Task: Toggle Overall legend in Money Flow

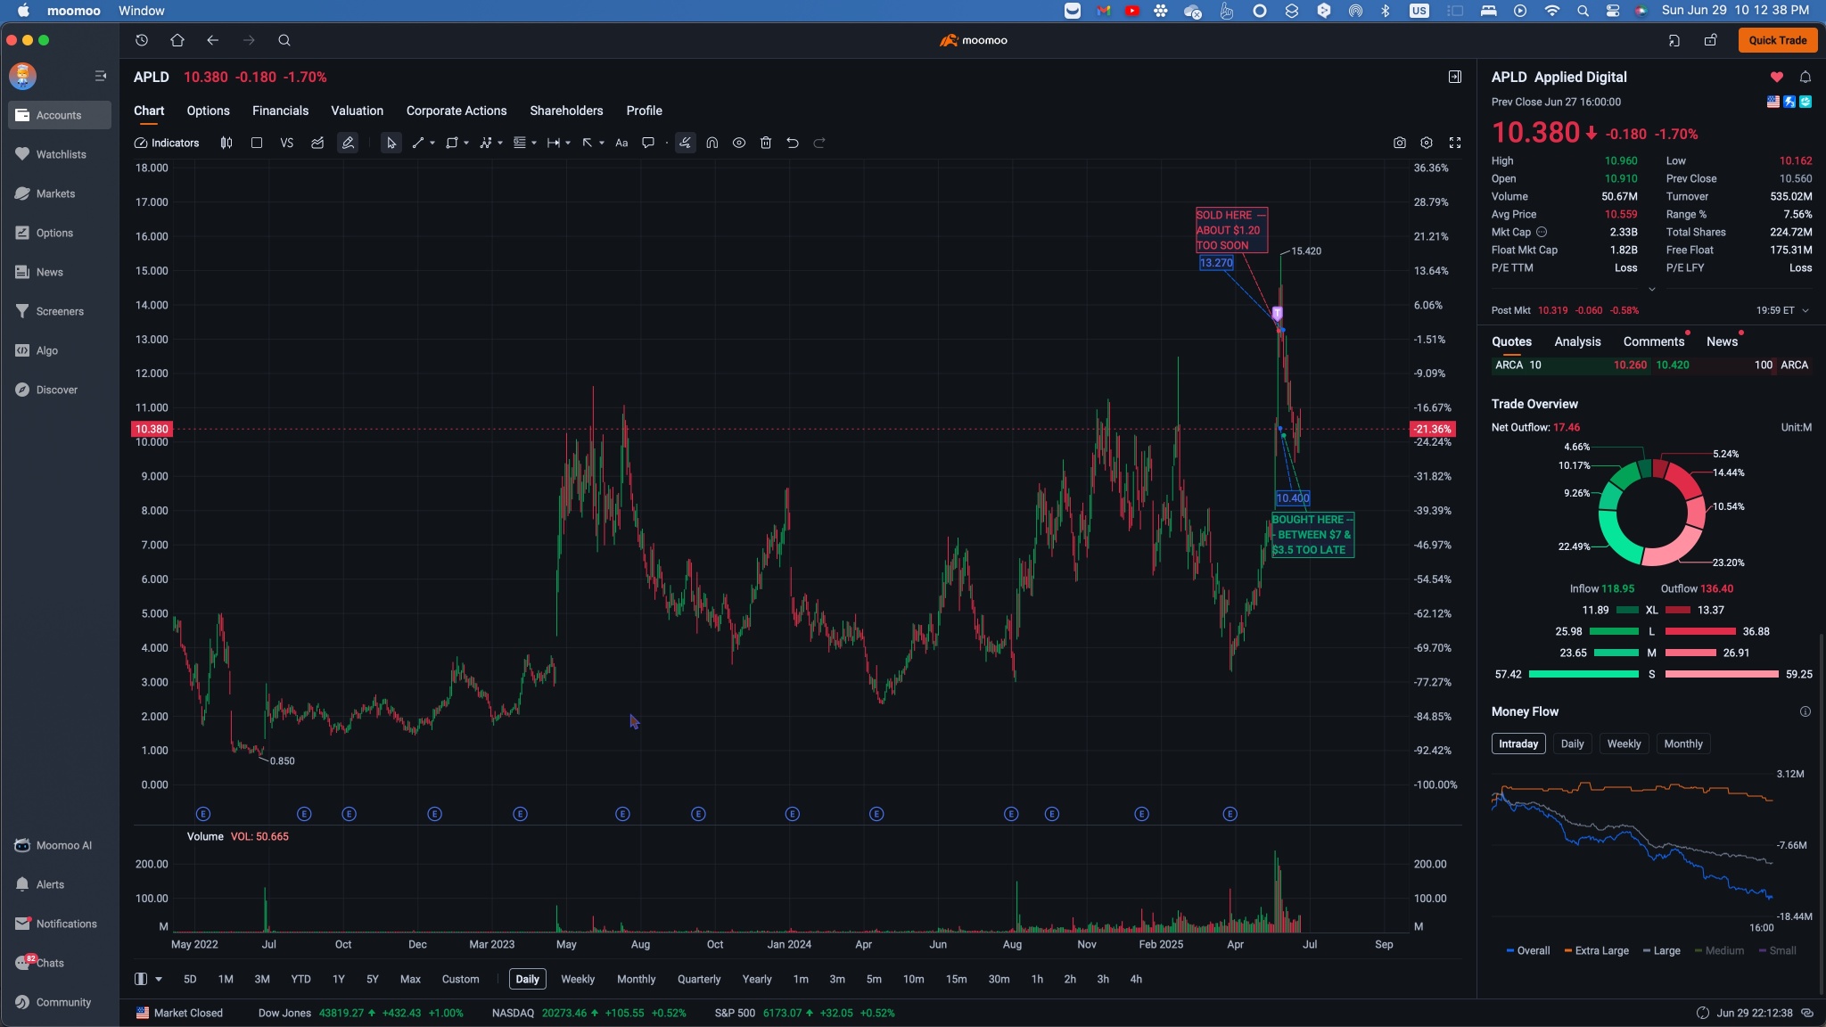Action: pyautogui.click(x=1528, y=950)
